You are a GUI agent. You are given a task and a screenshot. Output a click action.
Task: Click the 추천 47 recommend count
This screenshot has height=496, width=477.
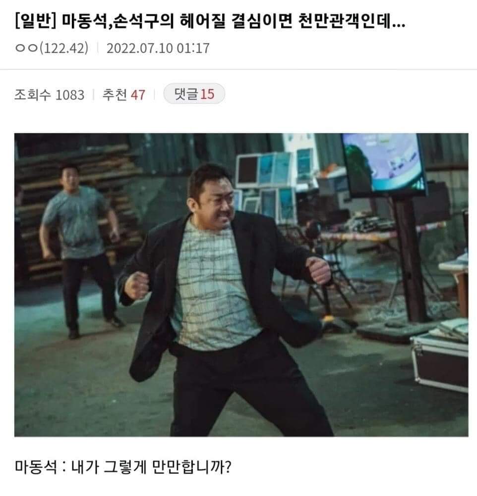tap(123, 95)
